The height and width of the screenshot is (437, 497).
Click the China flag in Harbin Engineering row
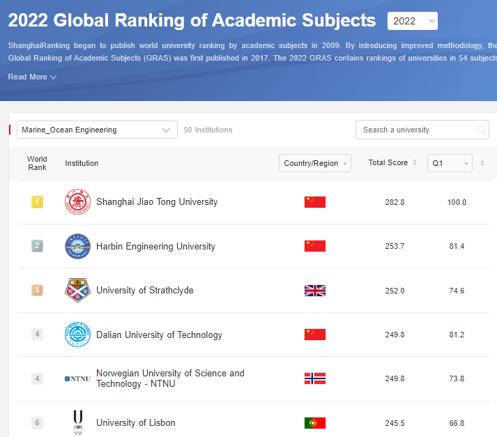click(315, 246)
